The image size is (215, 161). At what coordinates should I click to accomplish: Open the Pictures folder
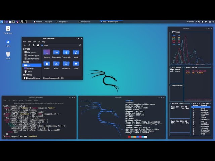pyautogui.click(x=47, y=65)
